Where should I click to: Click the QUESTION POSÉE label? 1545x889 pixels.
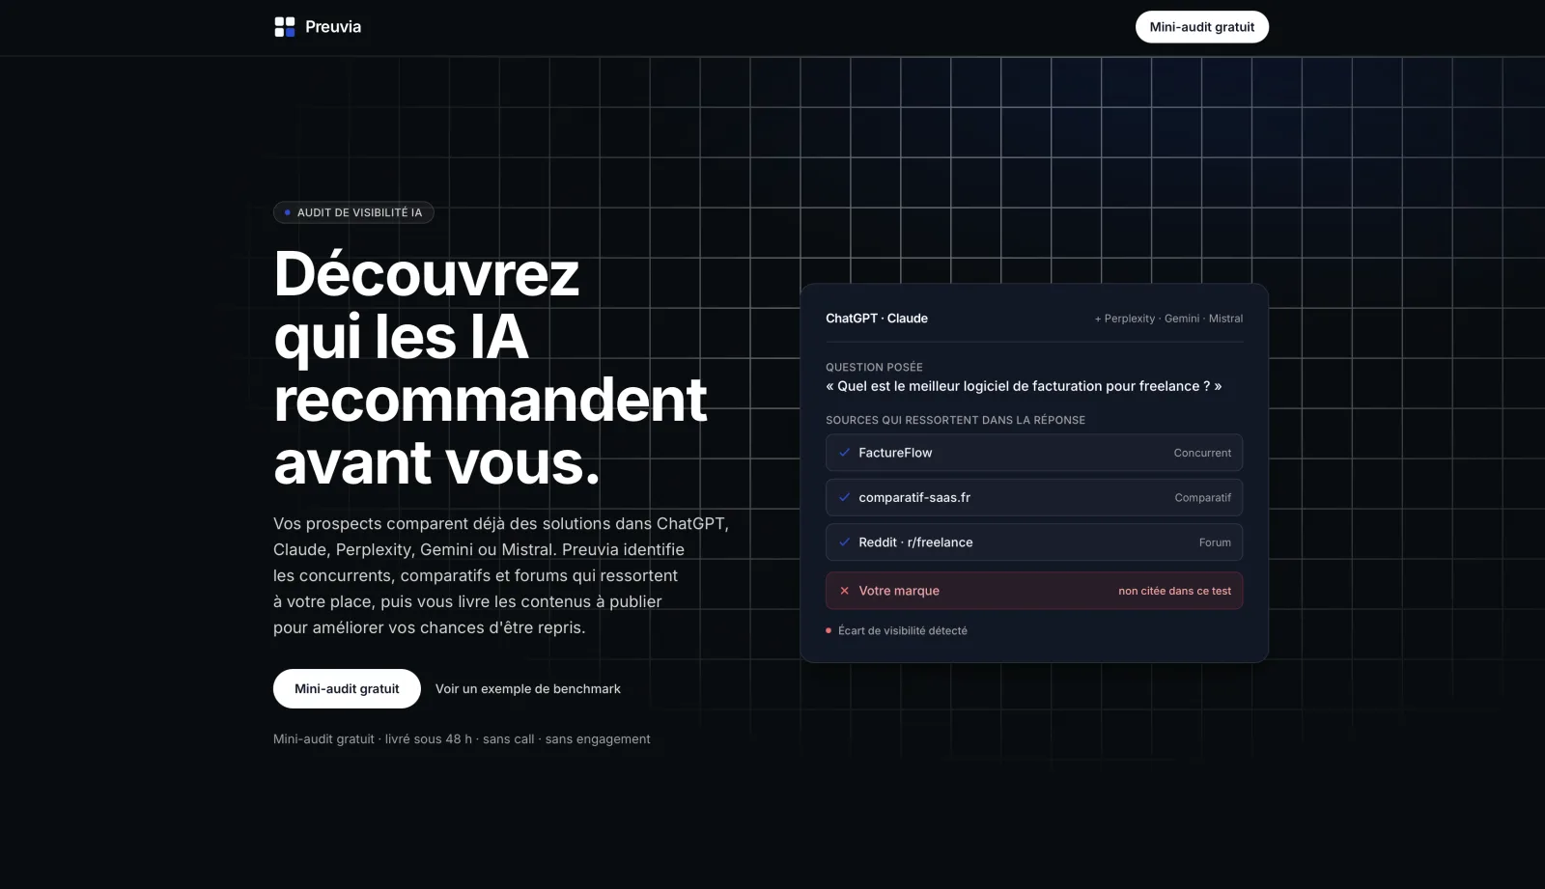pyautogui.click(x=874, y=367)
